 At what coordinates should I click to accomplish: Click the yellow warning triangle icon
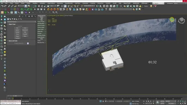pos(140,6)
